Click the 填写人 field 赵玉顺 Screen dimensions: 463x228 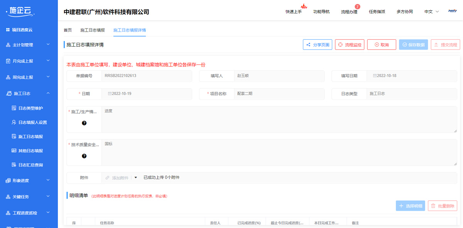pos(279,76)
